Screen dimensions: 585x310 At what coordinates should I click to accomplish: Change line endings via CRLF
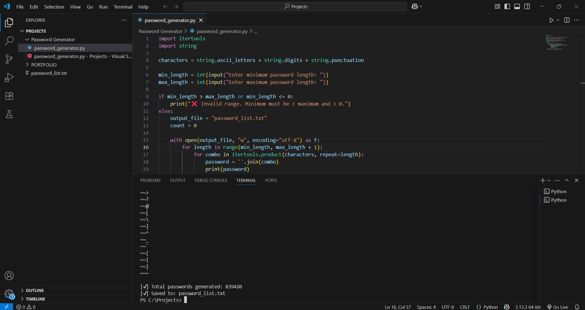465,307
